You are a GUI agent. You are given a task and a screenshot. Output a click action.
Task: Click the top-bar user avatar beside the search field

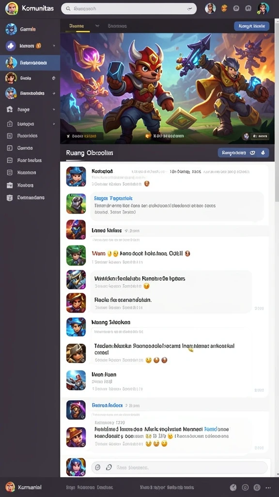[210, 8]
